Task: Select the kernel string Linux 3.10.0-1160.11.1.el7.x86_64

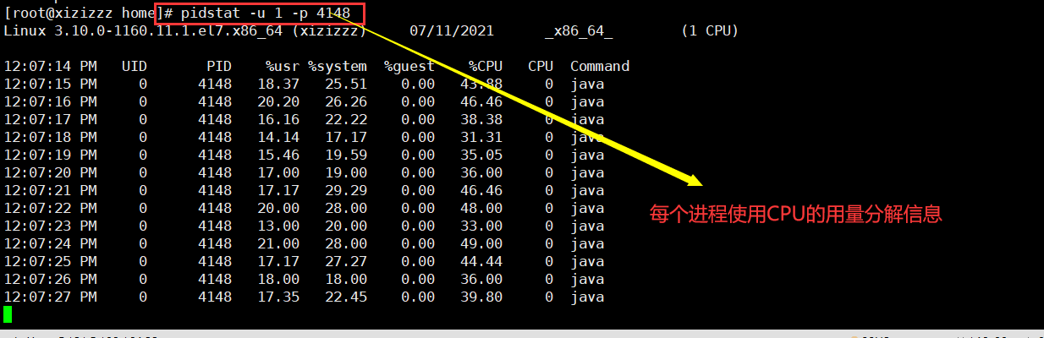Action: coord(143,31)
